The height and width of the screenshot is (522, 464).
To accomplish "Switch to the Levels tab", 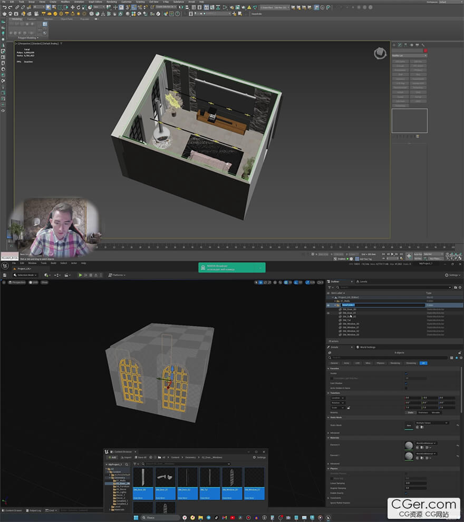I will [x=362, y=282].
